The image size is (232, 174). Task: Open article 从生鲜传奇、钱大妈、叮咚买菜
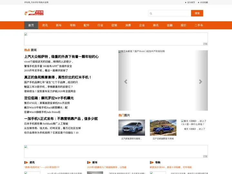tap(53, 128)
